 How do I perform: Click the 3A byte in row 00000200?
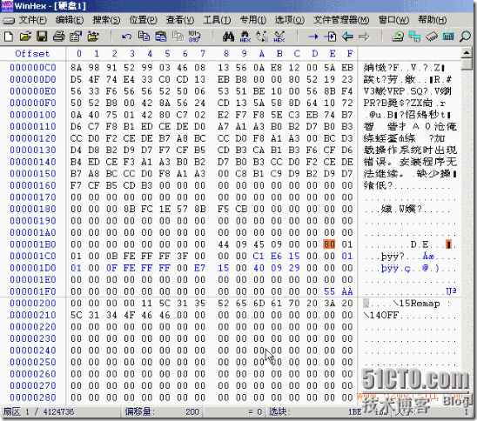329,303
